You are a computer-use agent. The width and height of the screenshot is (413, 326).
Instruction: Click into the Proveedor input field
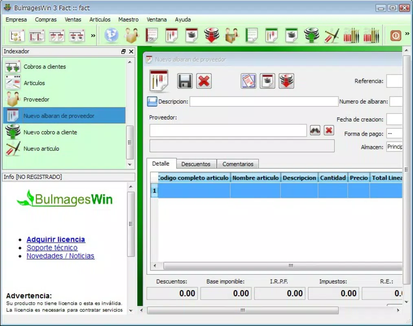click(228, 130)
